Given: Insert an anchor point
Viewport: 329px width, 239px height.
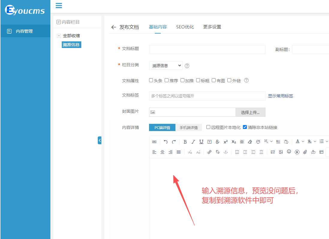Looking at the screenshot, I should (226, 152).
